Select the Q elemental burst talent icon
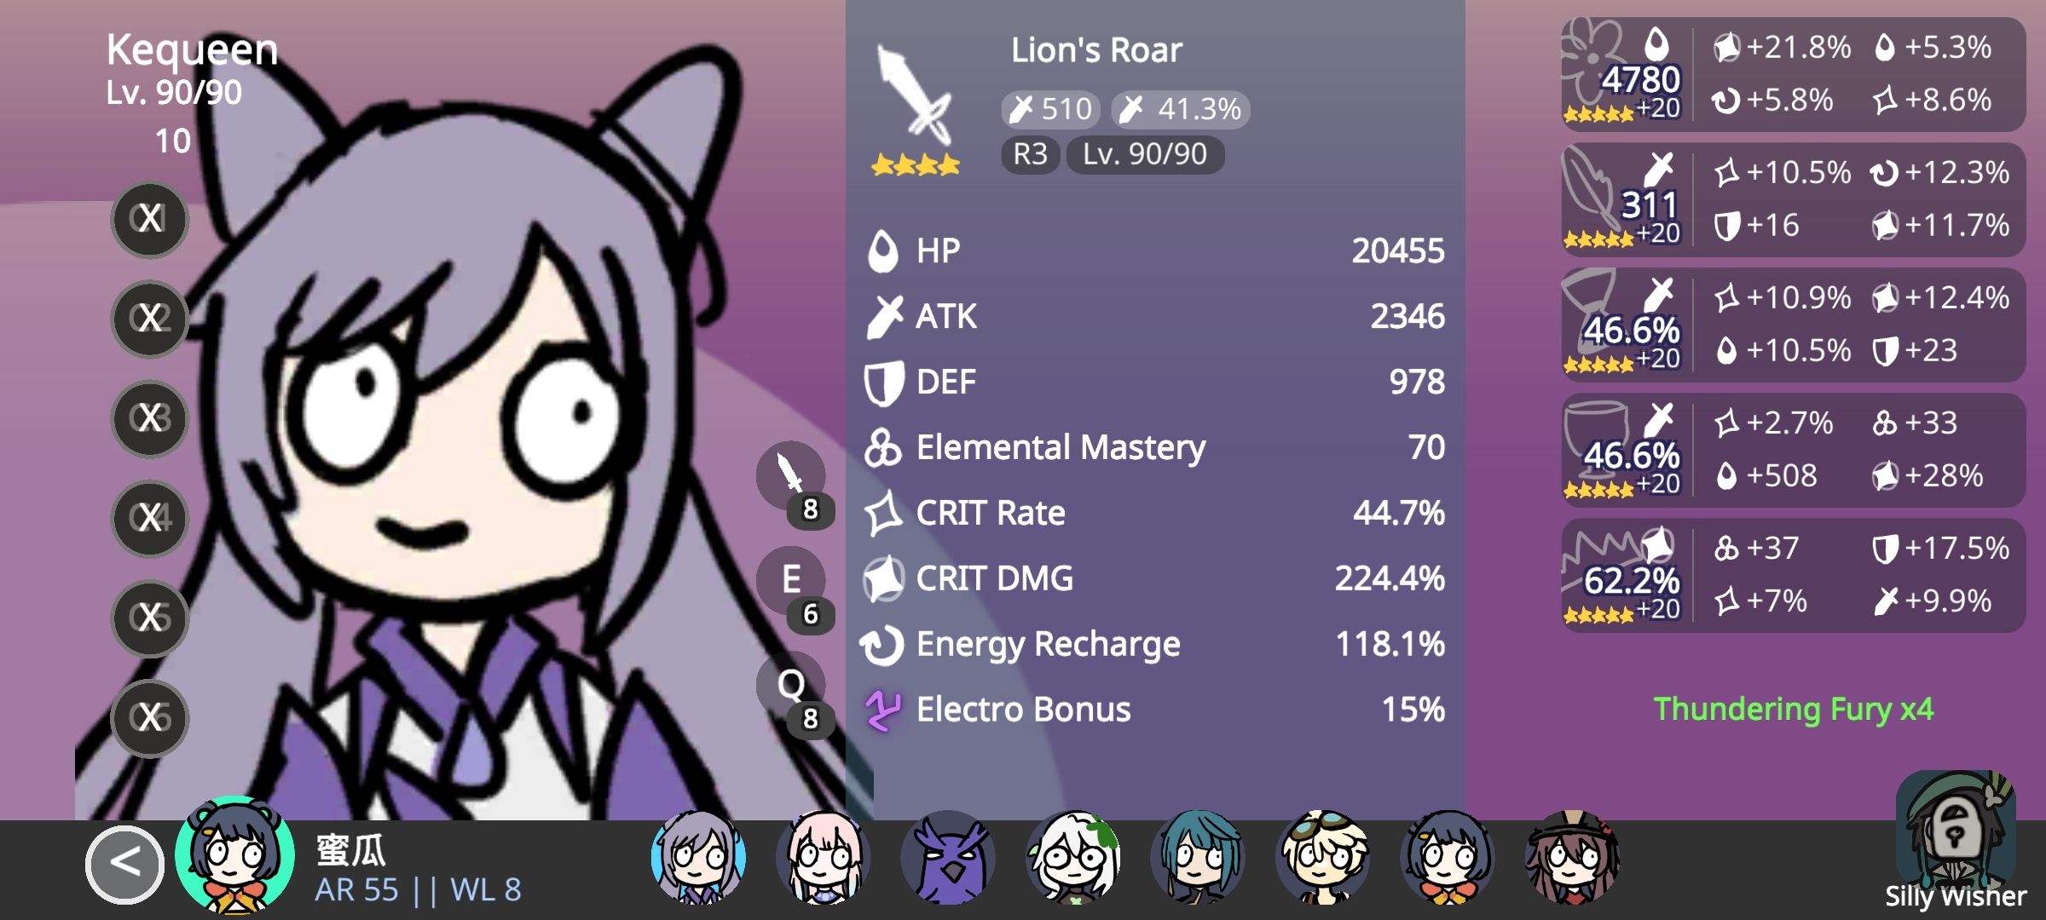This screenshot has height=920, width=2046. pyautogui.click(x=791, y=685)
